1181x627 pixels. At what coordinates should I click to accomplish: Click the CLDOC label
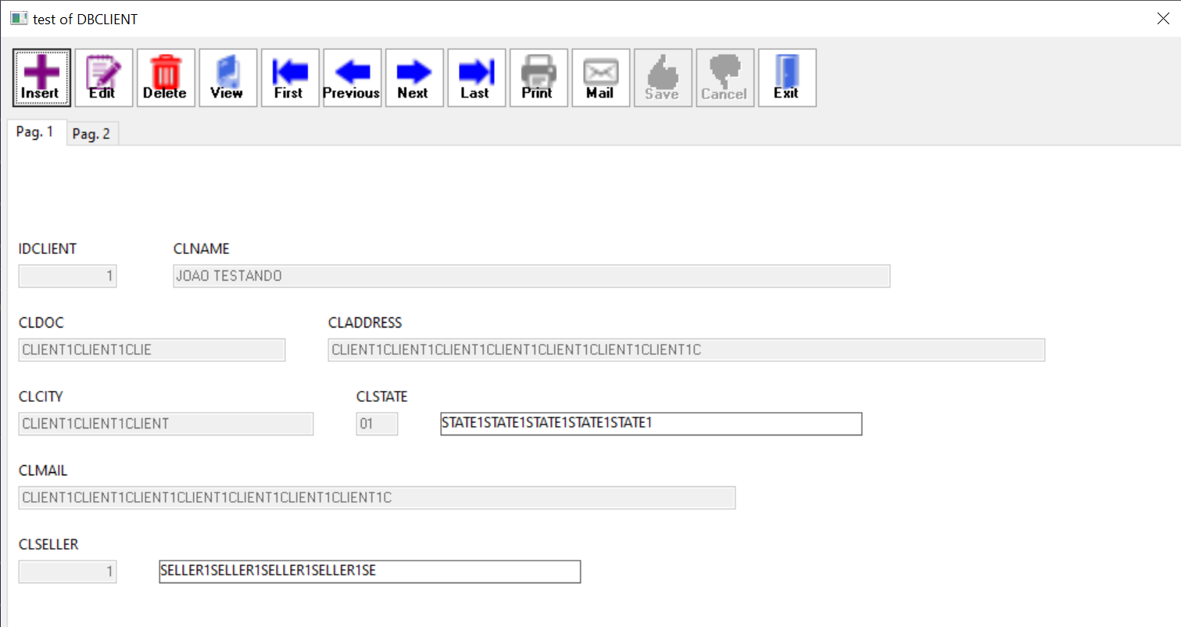coord(41,322)
